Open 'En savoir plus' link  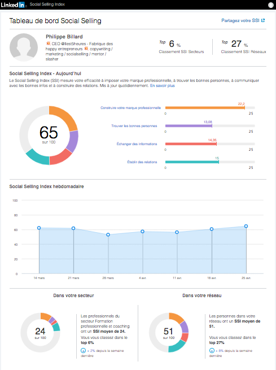point(163,86)
